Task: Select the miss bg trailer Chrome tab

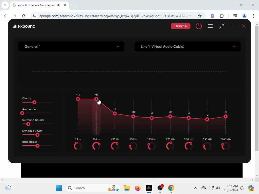Action: tap(39, 5)
